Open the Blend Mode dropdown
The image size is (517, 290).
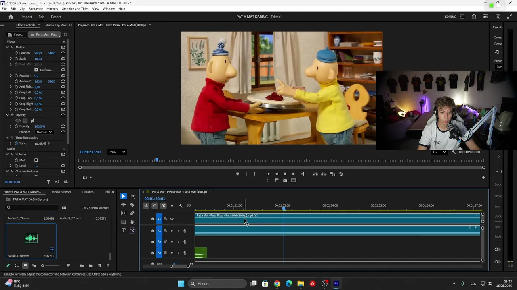[x=44, y=132]
